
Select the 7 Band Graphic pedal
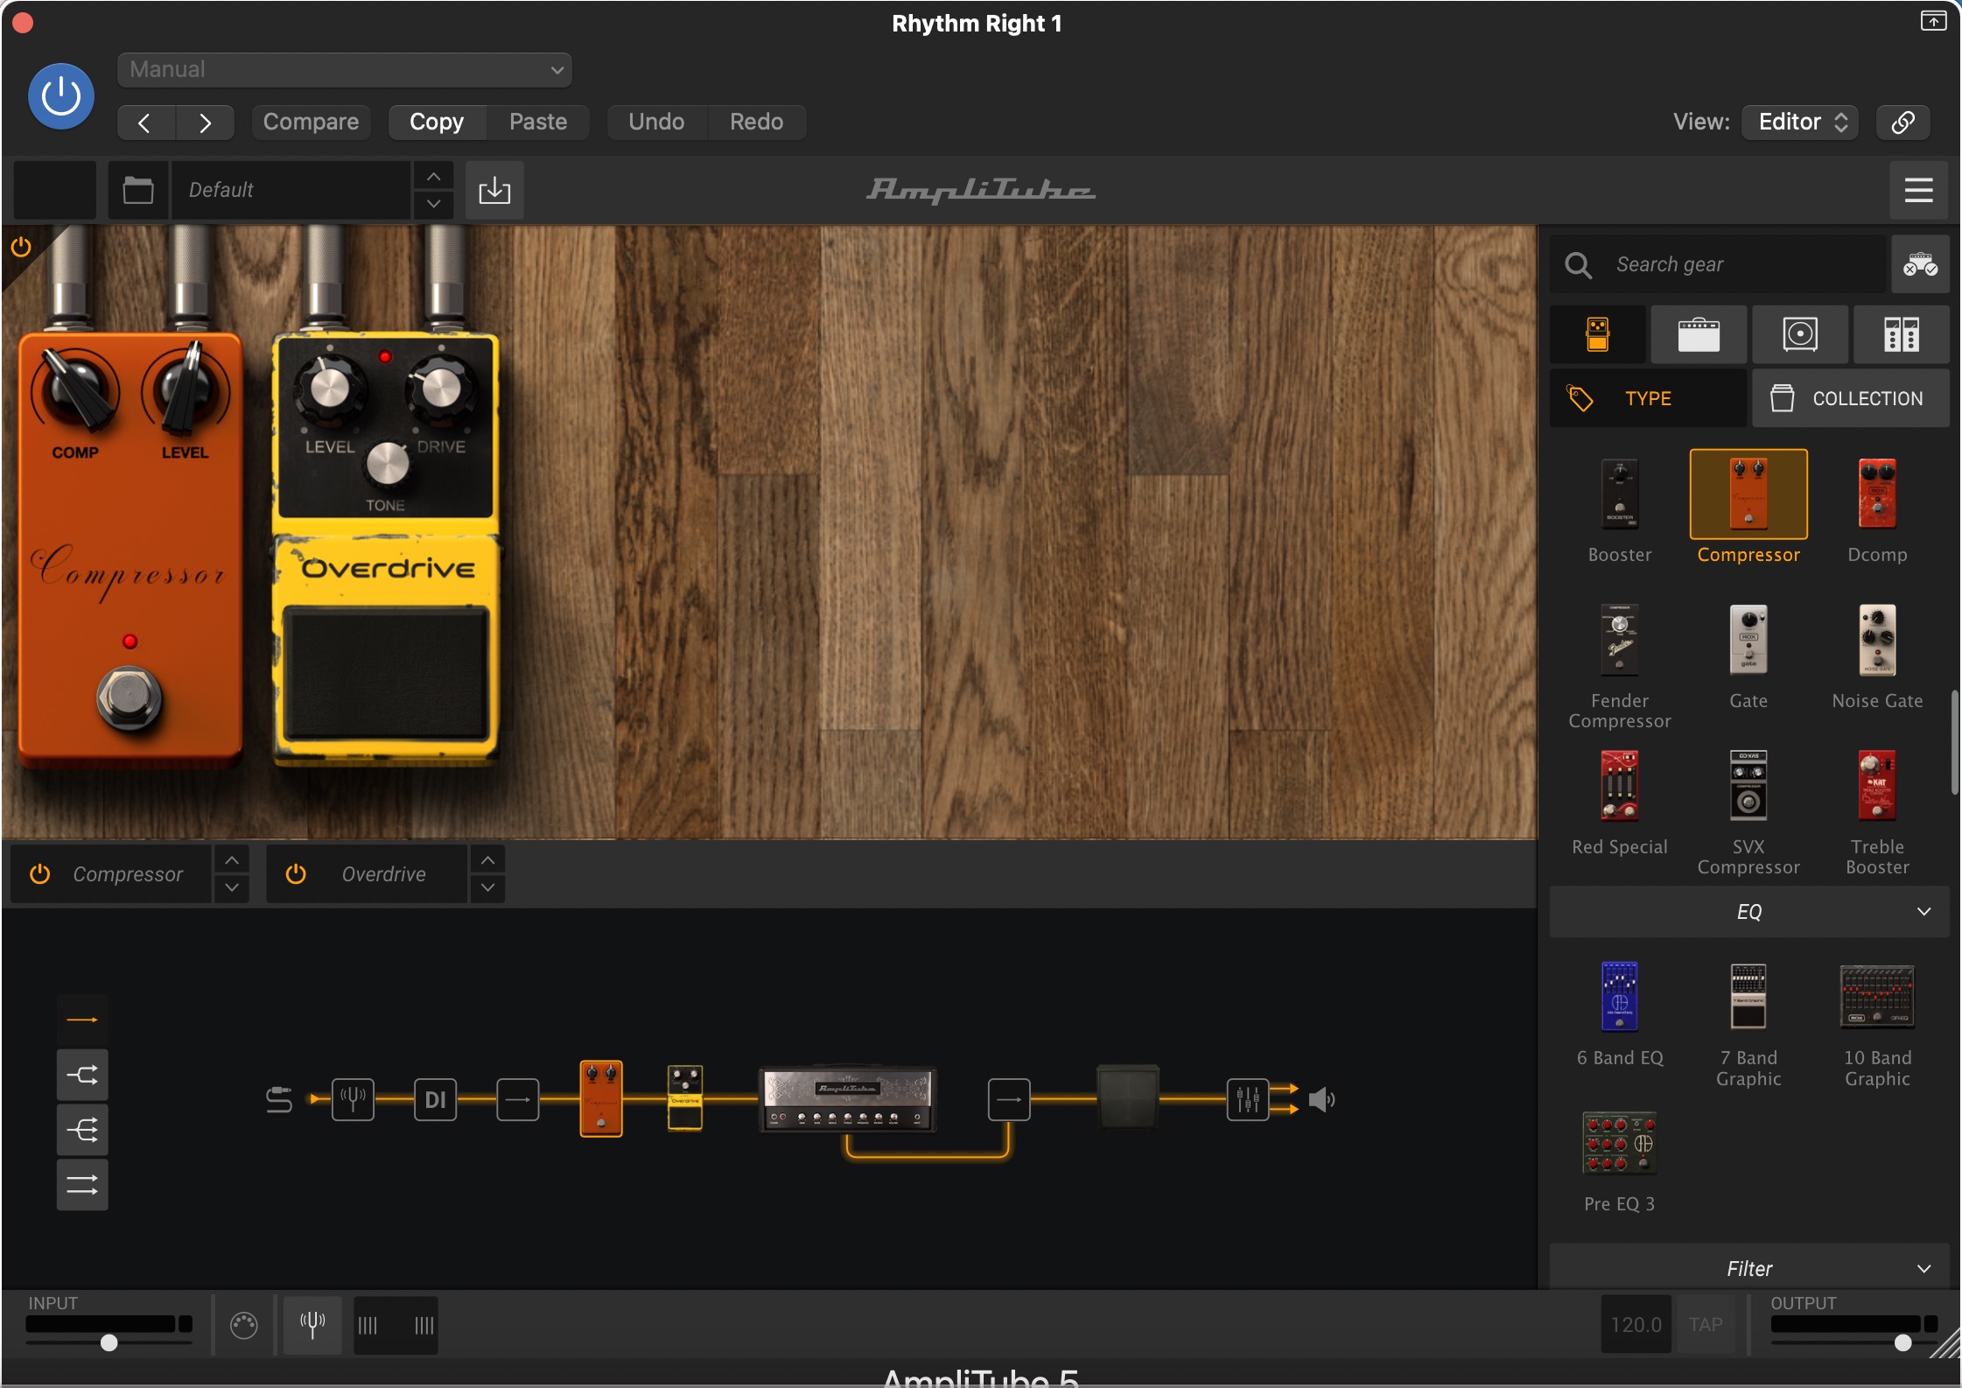click(1748, 997)
